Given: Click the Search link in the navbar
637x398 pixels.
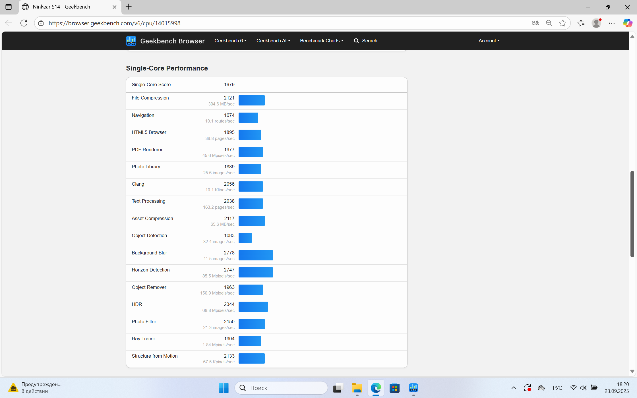Looking at the screenshot, I should (366, 41).
